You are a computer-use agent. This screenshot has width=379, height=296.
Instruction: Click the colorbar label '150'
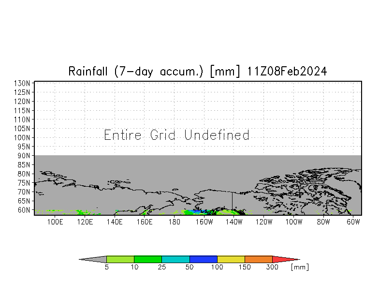click(x=245, y=267)
